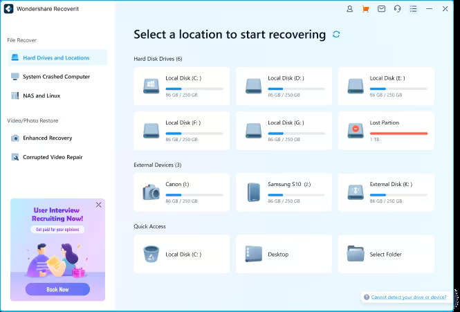Click the Canon camera icon
The width and height of the screenshot is (460, 312).
[x=151, y=192]
